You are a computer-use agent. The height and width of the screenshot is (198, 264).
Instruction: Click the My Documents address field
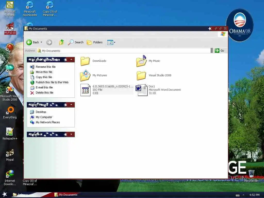124,51
